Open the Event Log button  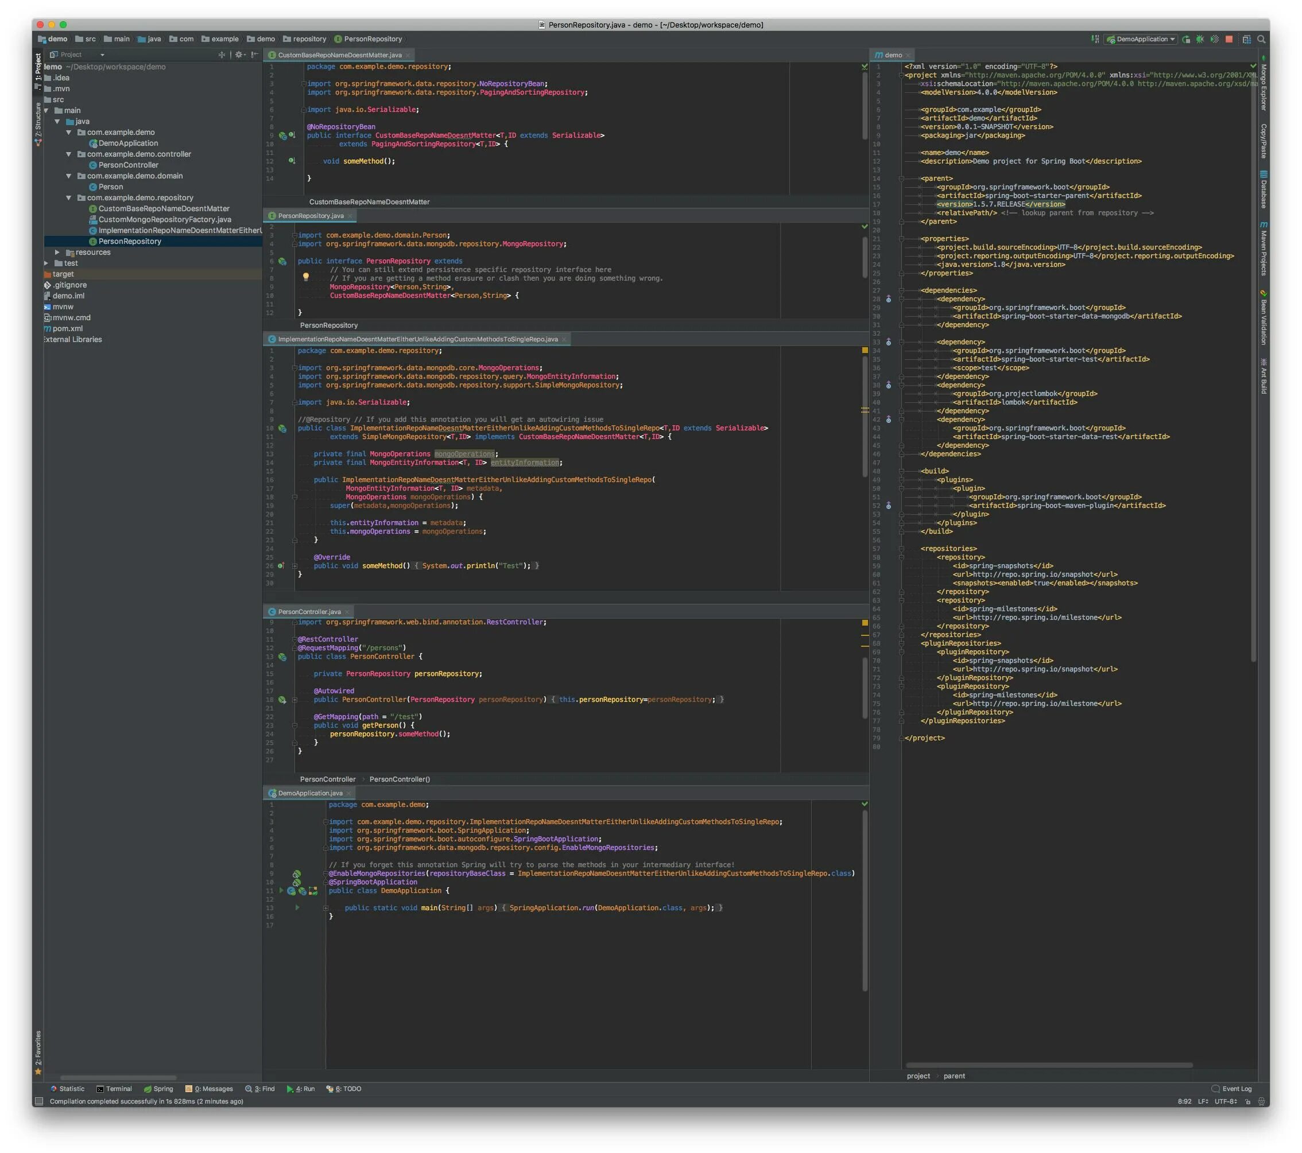(1232, 1089)
